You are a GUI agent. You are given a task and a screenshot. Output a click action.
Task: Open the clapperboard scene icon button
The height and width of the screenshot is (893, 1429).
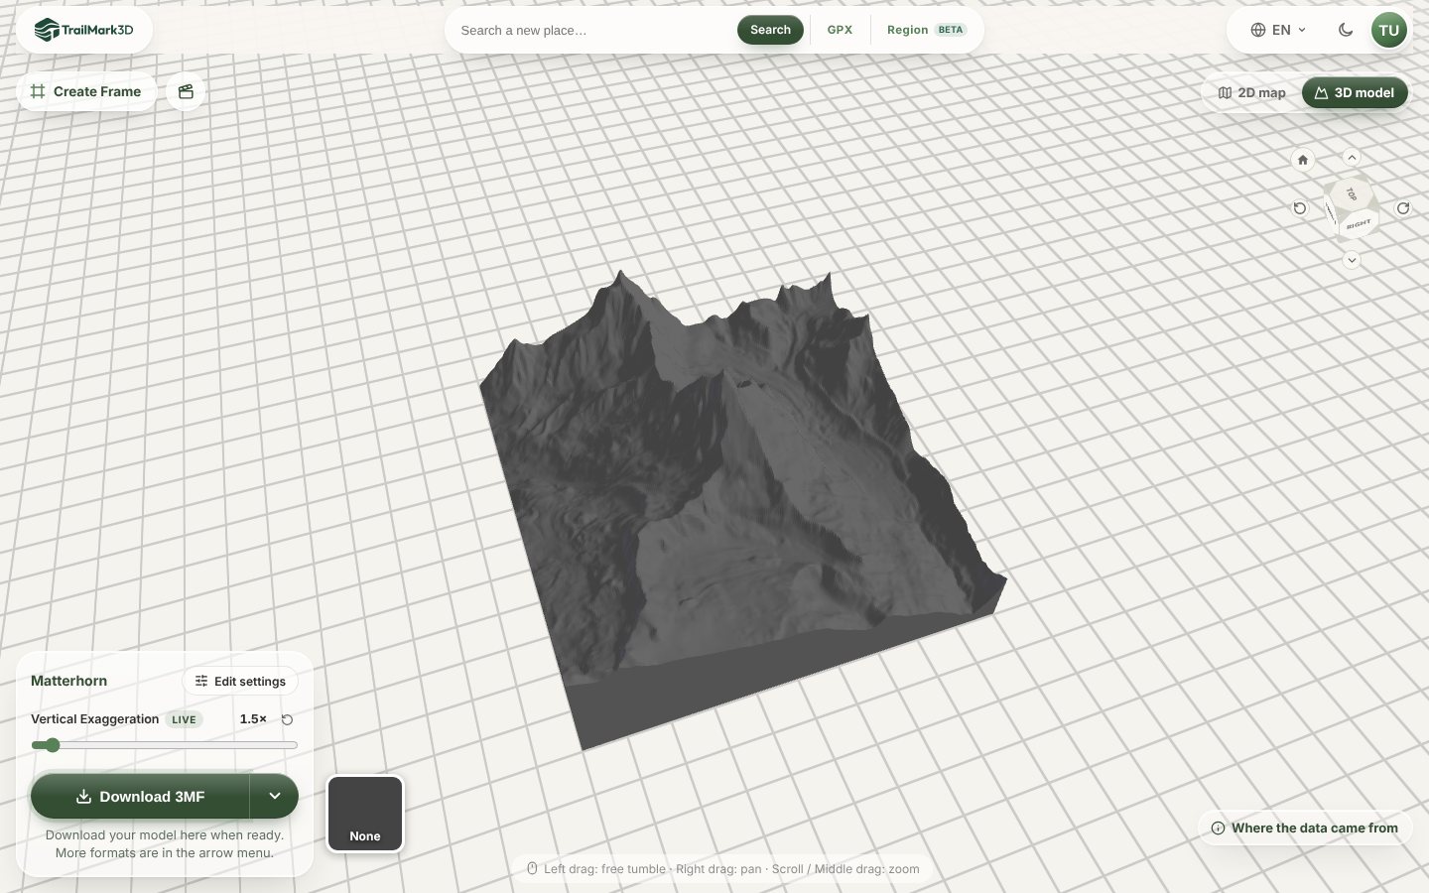pos(186,91)
